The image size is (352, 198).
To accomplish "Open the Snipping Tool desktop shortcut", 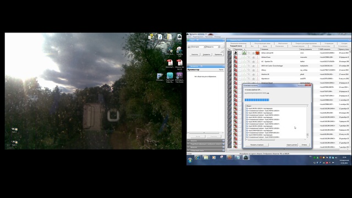I will (x=179, y=52).
